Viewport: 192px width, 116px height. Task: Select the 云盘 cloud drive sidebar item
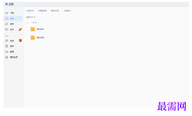coord(13,19)
